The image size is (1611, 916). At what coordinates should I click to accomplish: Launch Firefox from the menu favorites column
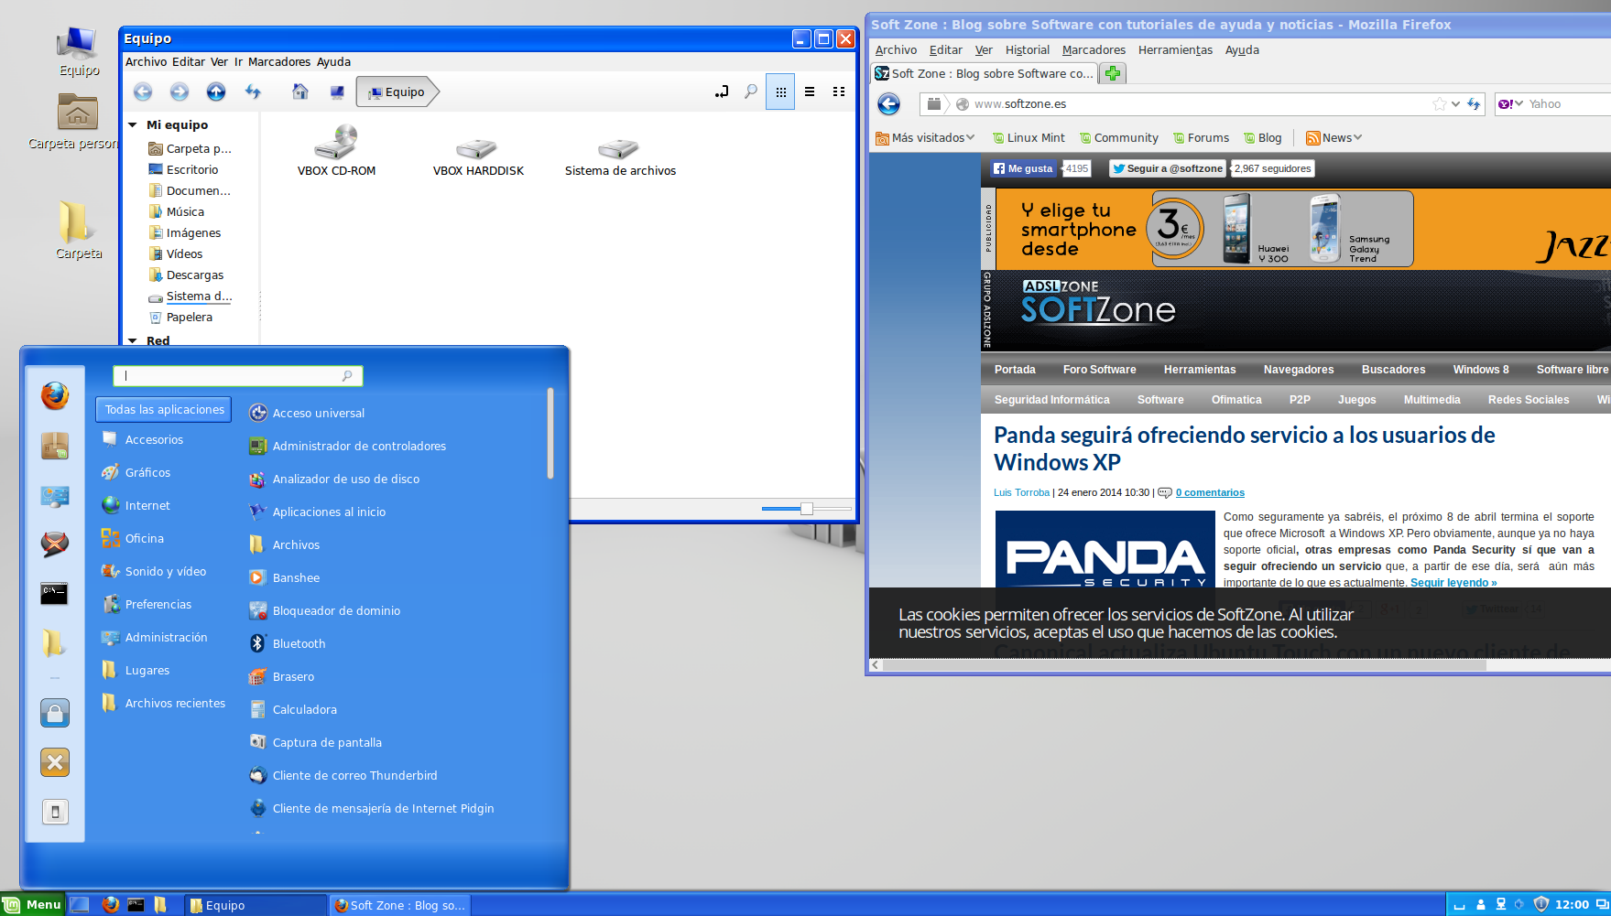click(x=55, y=396)
